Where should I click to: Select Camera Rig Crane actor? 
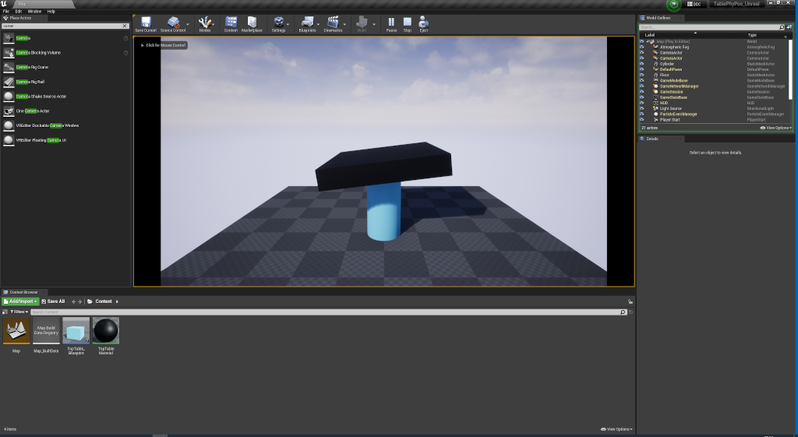(65, 67)
